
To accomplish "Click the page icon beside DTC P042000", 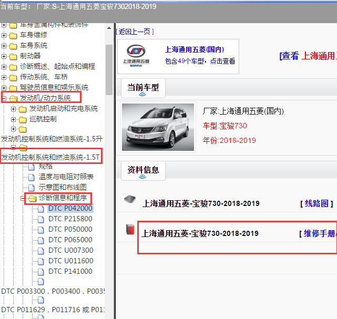I will click(x=41, y=209).
